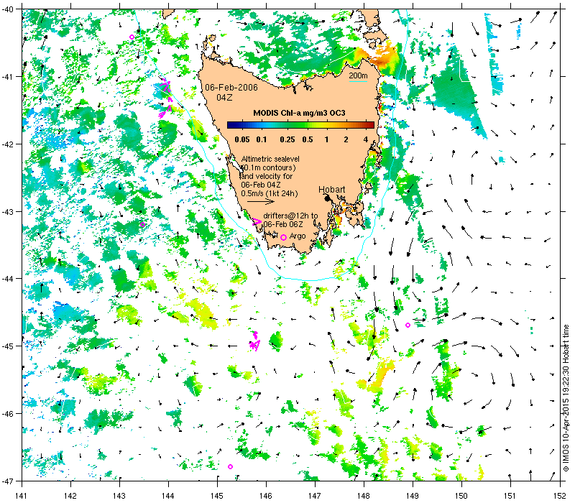Click the chlorophyll color bar's red end
This screenshot has width=575, height=503.
click(x=370, y=125)
